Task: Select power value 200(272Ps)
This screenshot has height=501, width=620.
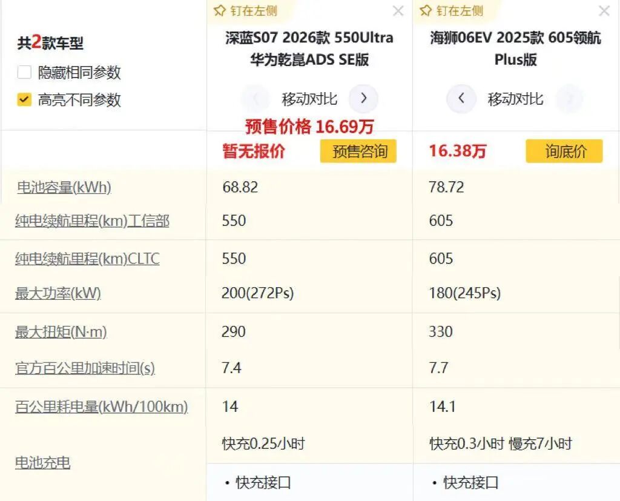Action: pos(258,293)
